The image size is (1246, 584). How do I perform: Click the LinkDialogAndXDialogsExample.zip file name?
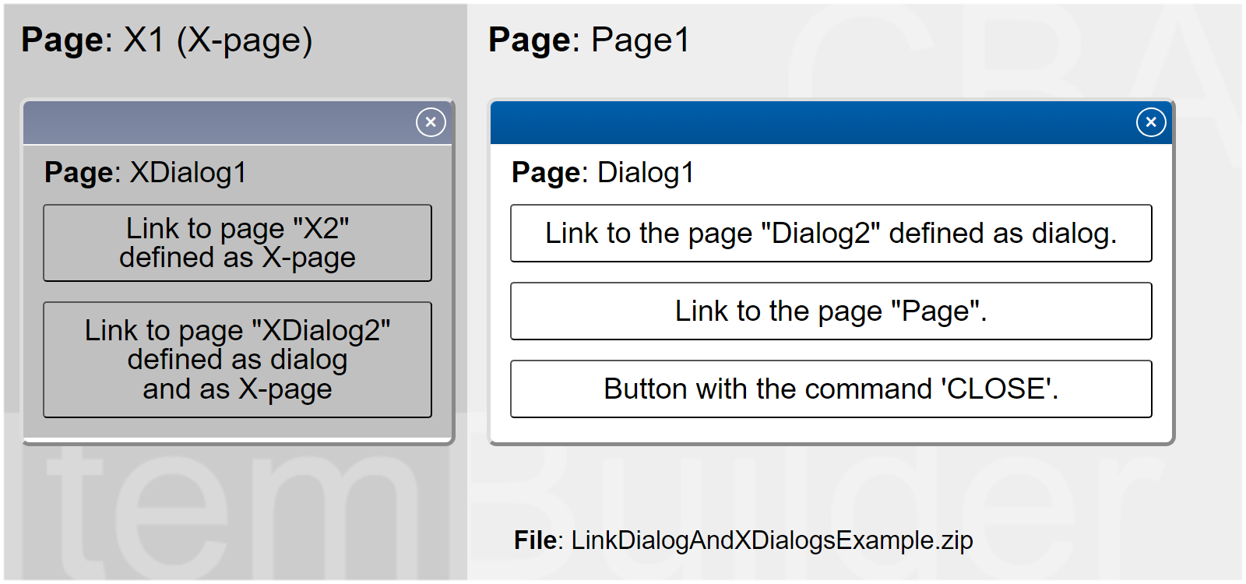point(772,540)
